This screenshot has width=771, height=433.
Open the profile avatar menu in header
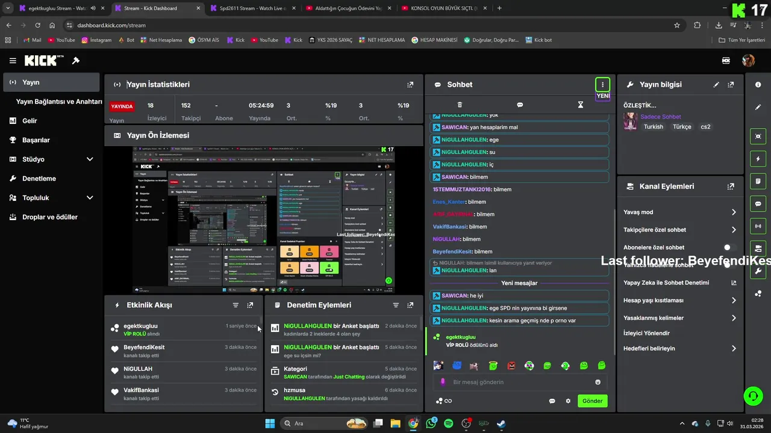[748, 61]
